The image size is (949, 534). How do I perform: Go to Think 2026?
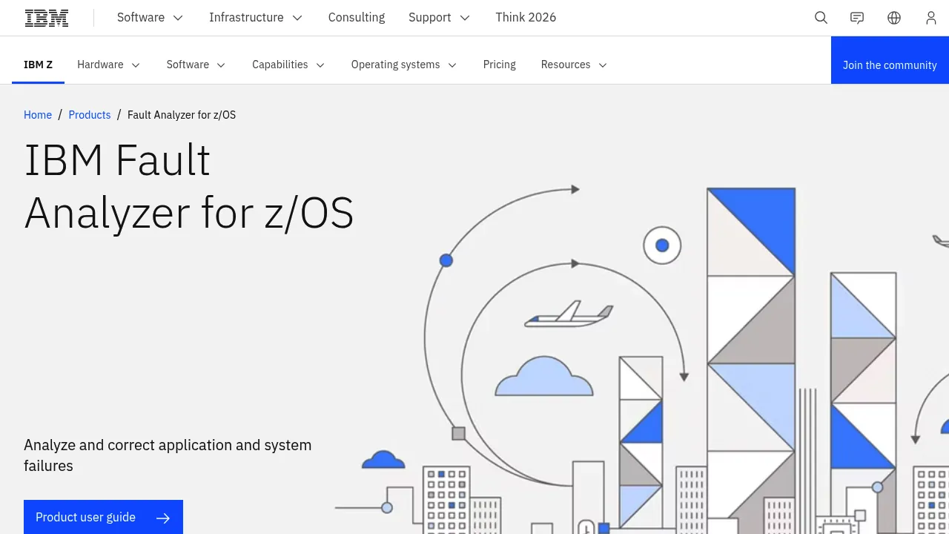[526, 18]
